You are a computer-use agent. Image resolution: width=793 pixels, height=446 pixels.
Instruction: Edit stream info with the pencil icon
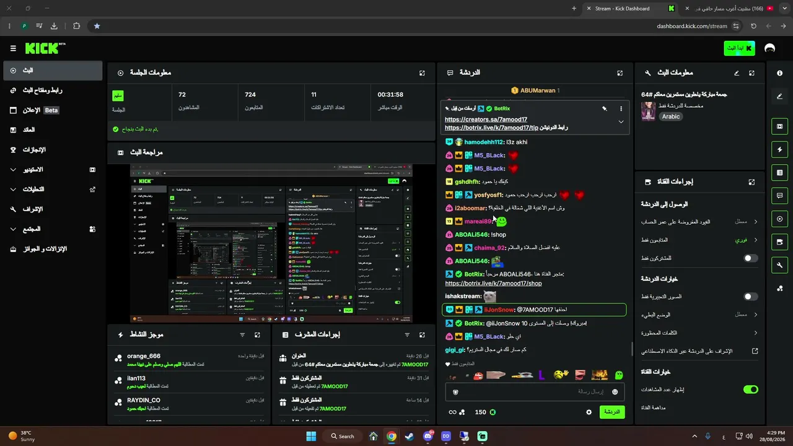click(737, 73)
